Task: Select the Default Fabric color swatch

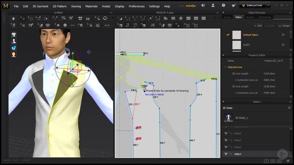Action: coord(237,35)
